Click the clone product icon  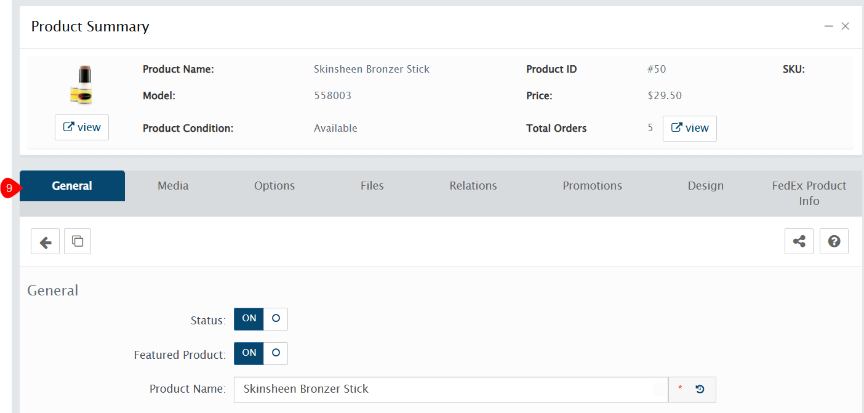[x=78, y=242]
